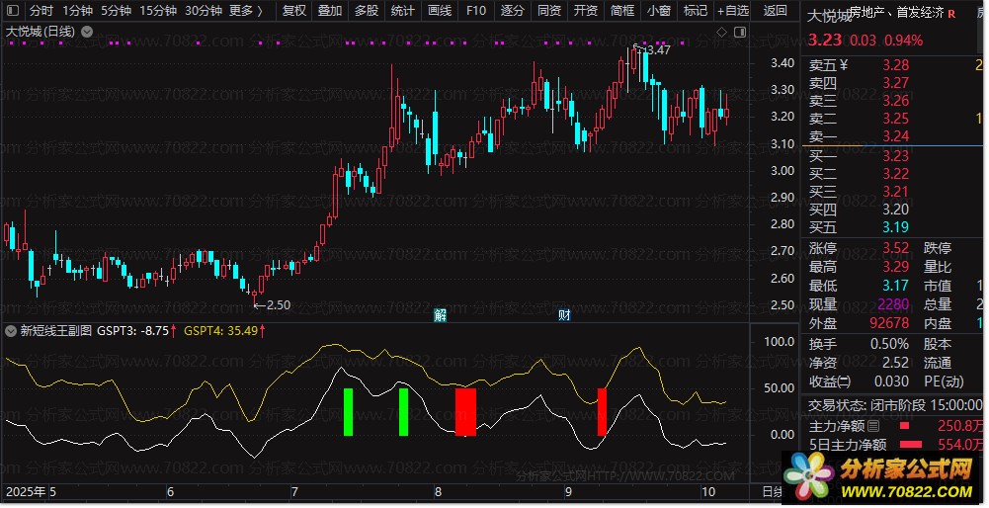Open the 复权 adjustment option
989x508 pixels.
click(x=293, y=10)
